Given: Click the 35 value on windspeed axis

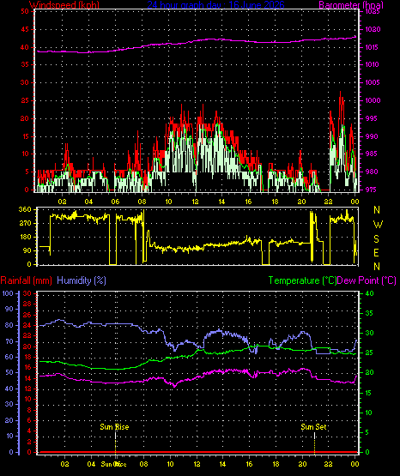Looking at the screenshot, I should click(x=25, y=64).
